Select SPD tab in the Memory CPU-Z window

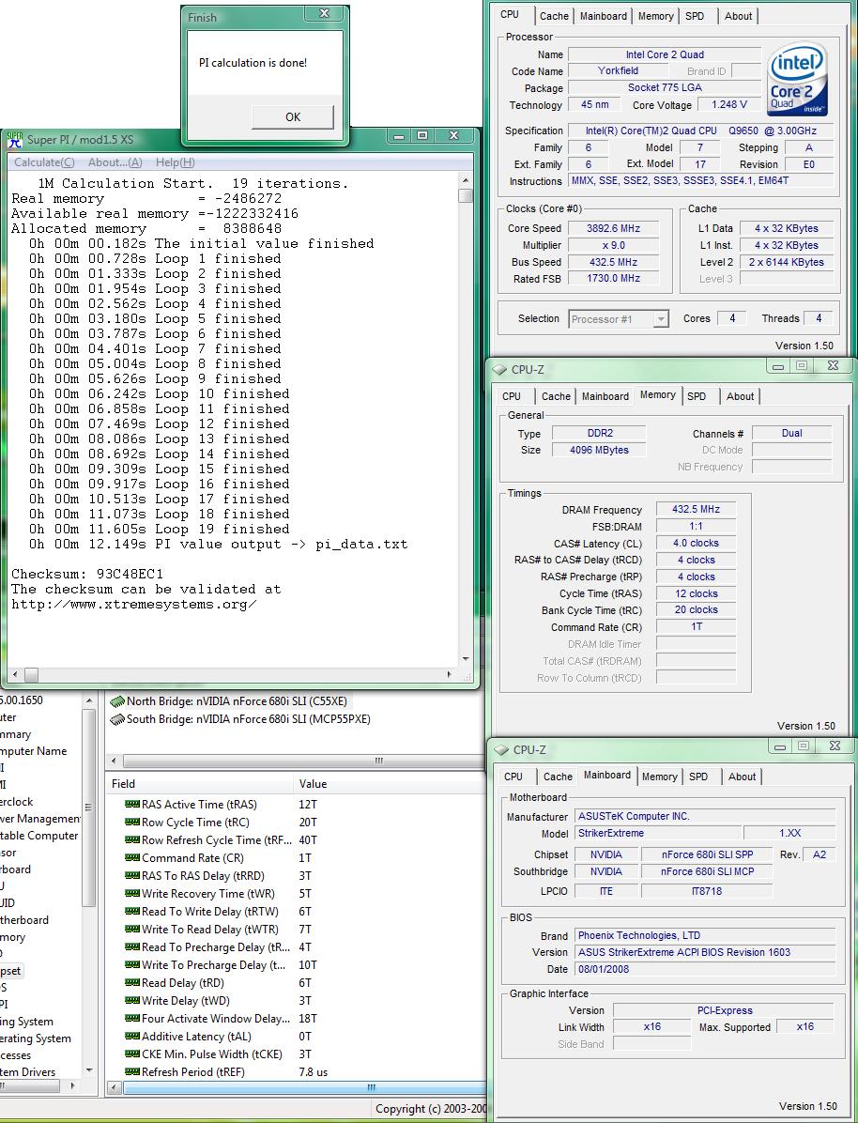point(697,396)
